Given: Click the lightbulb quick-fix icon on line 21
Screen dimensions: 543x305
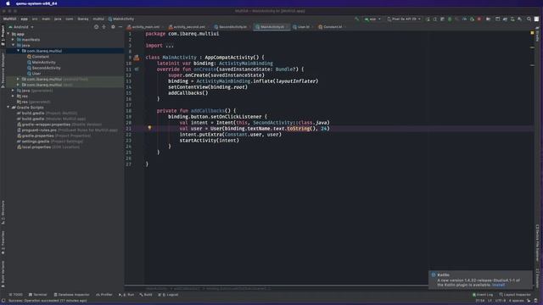Looking at the screenshot, I should pos(149,128).
